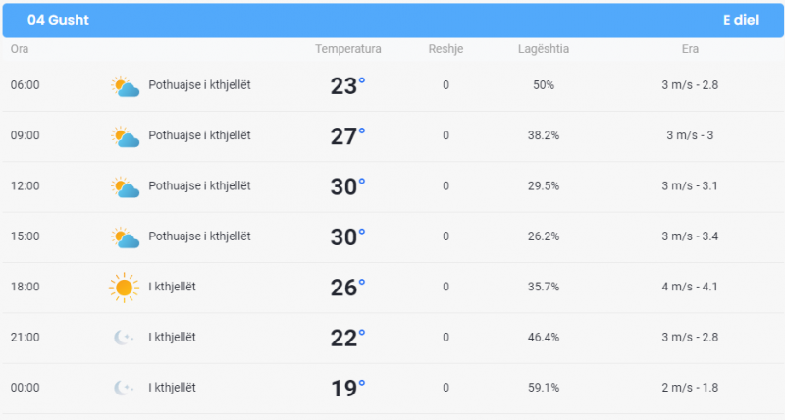Click the Era column header
785x420 pixels.
[690, 49]
